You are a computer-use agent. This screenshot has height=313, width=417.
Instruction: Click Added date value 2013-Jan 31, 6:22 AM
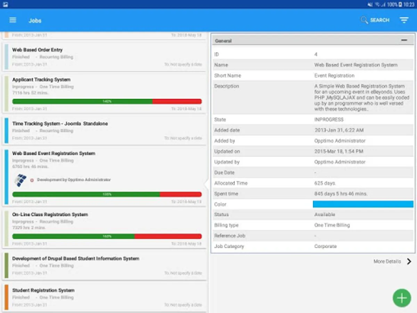click(x=339, y=130)
